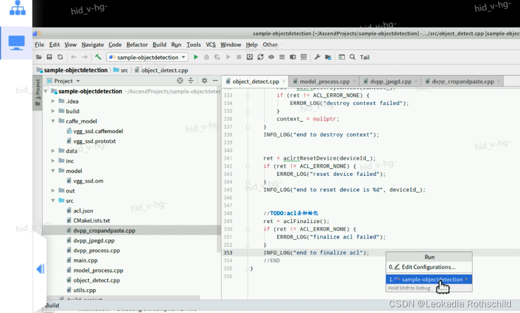The width and height of the screenshot is (520, 313).
Task: Click the three-lines list toolbar icon
Action: click(282, 57)
